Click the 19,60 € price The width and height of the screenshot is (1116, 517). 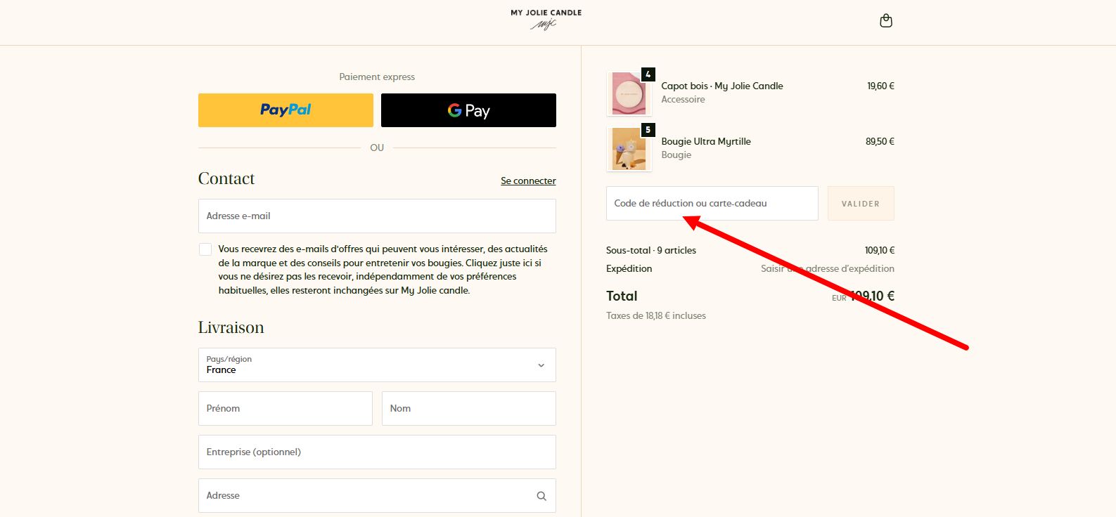point(880,86)
